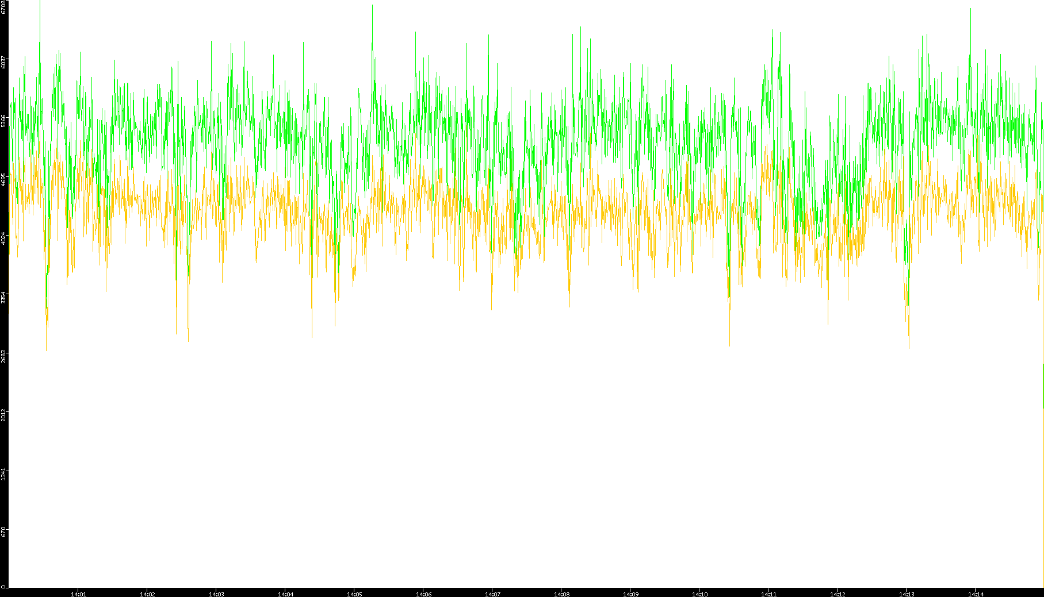Select the 14:12 time axis marker
Image resolution: width=1044 pixels, height=597 pixels.
(x=838, y=594)
